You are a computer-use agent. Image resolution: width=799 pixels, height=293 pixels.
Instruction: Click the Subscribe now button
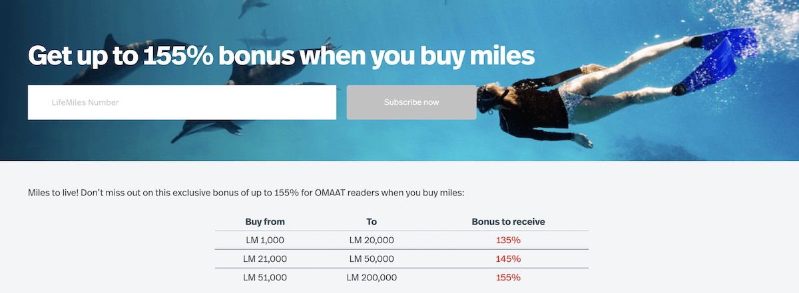tap(411, 102)
